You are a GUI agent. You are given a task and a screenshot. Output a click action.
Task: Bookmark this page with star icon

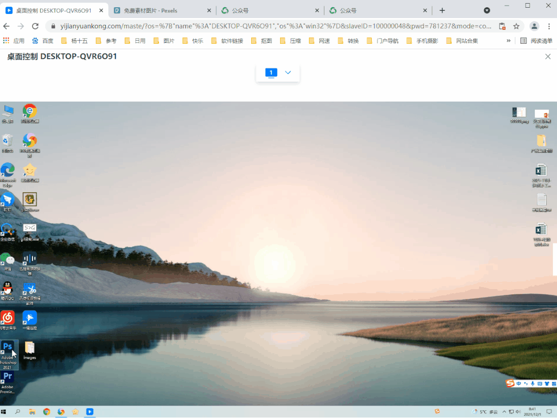[x=516, y=26]
